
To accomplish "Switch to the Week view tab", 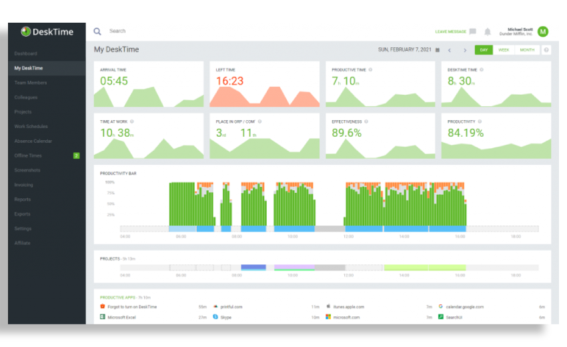I will (x=504, y=50).
